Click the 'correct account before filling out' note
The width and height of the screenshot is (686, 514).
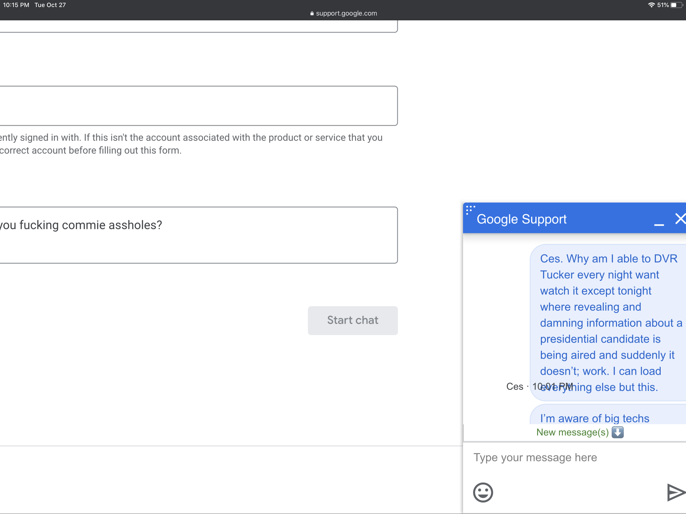91,150
